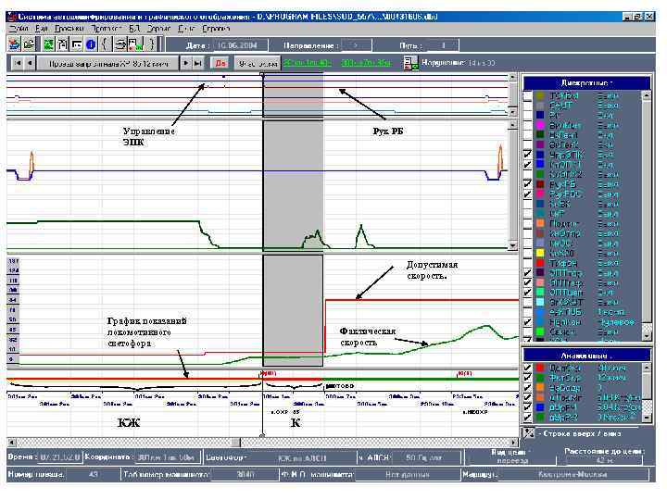Image resolution: width=667 pixels, height=500 pixels.
Task: Click the analog signals list up arrow
Action: click(647, 367)
